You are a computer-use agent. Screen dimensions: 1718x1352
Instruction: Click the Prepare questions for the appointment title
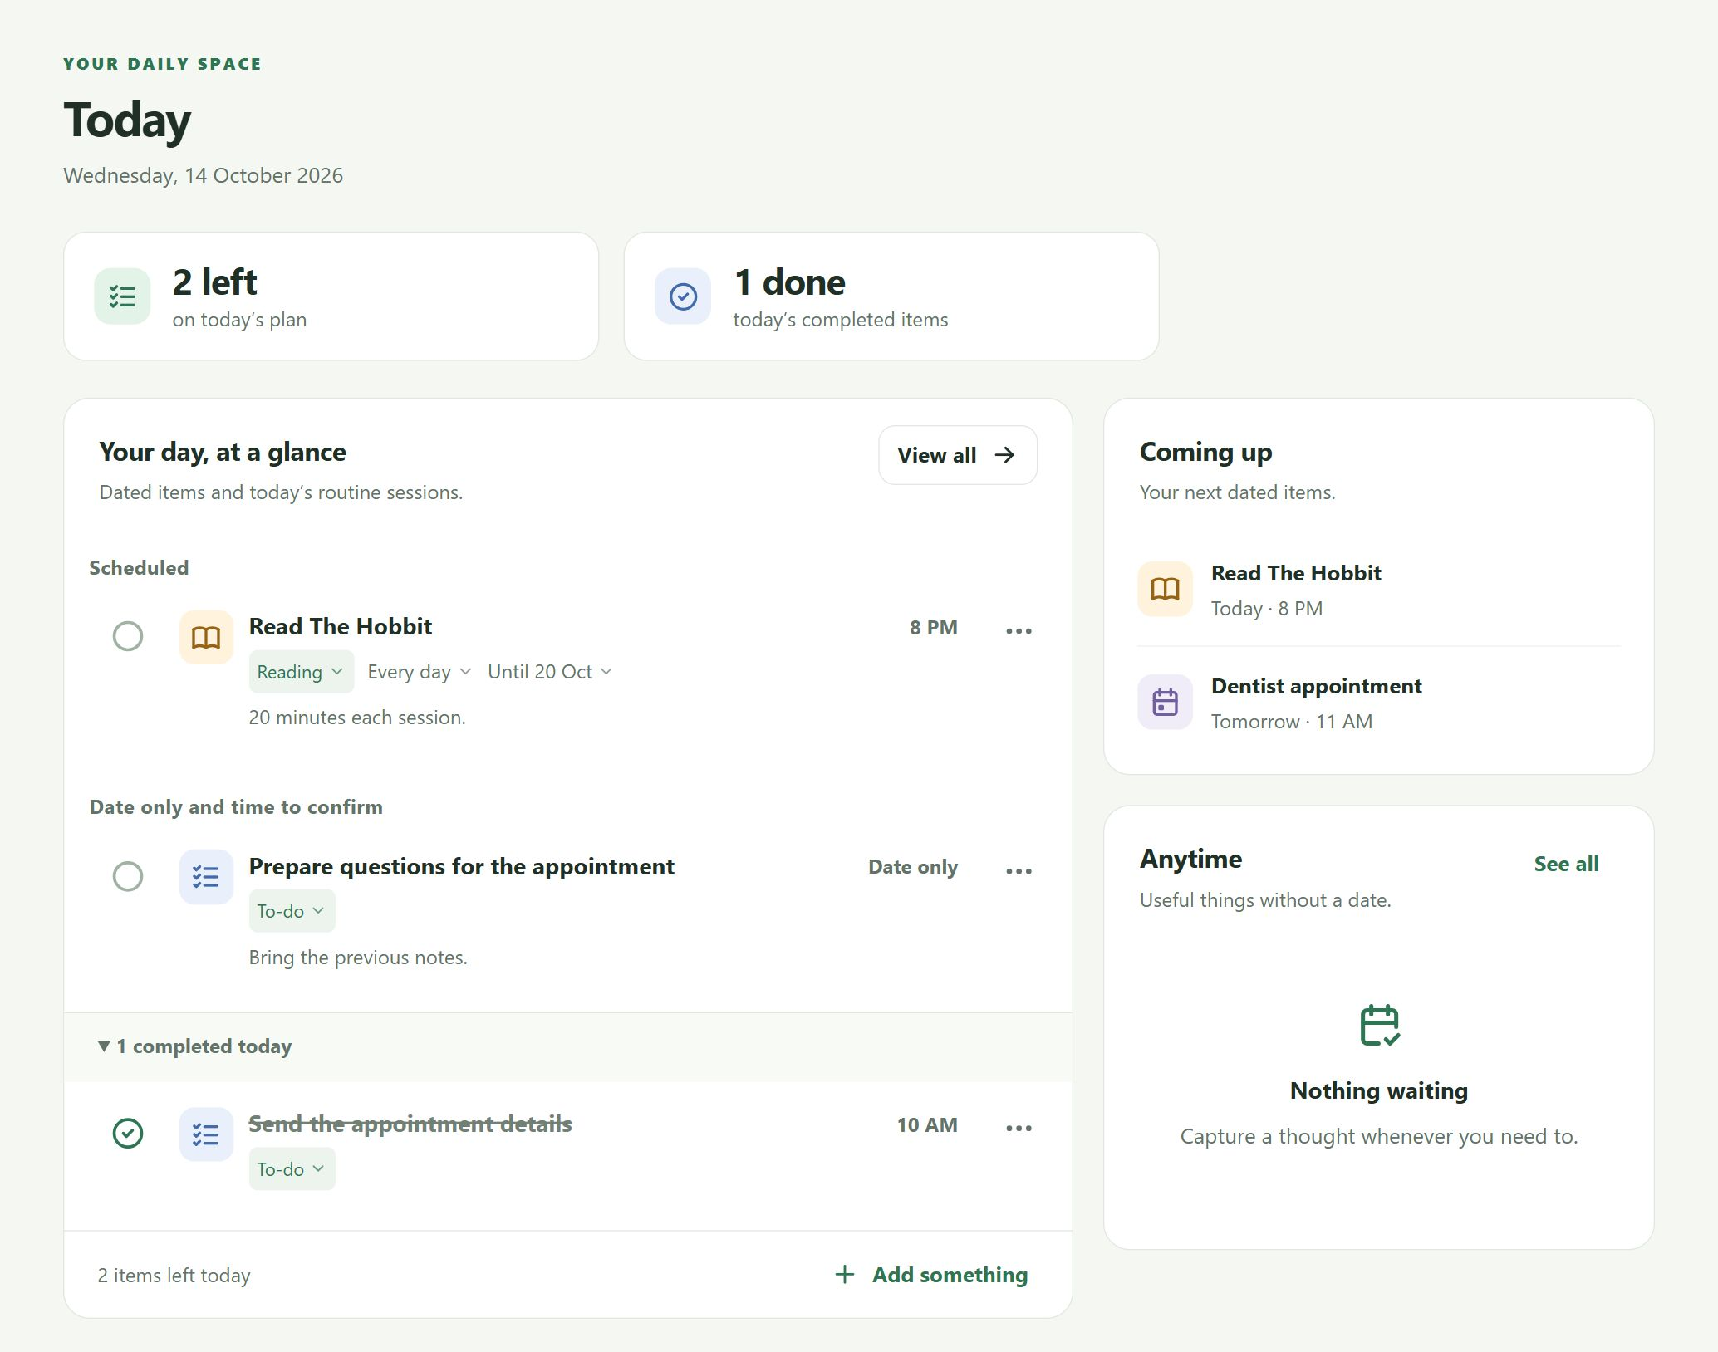coord(461,866)
